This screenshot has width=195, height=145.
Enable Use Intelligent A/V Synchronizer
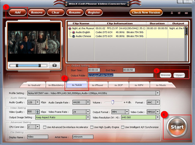123,127
